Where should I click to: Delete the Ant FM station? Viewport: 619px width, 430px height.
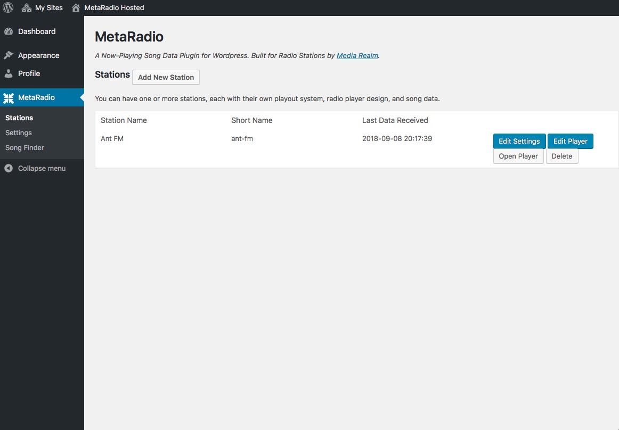click(x=562, y=156)
